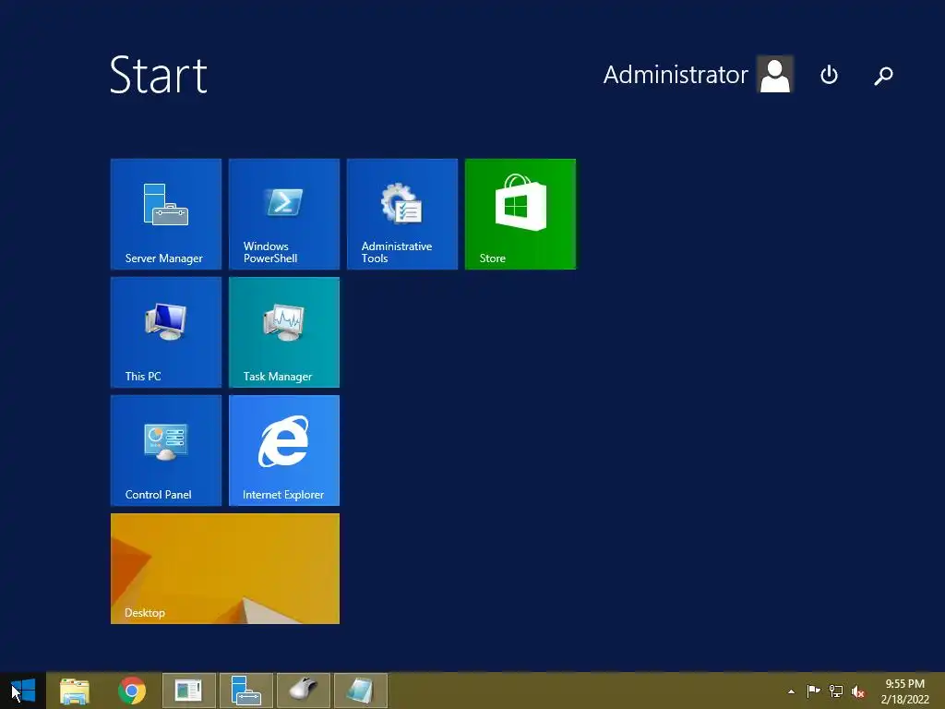Launch the Windows PowerShell tile
Image resolution: width=945 pixels, height=709 pixels.
[284, 214]
